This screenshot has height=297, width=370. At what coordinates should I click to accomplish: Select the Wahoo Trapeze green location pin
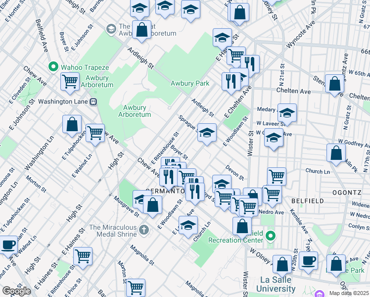tap(53, 67)
